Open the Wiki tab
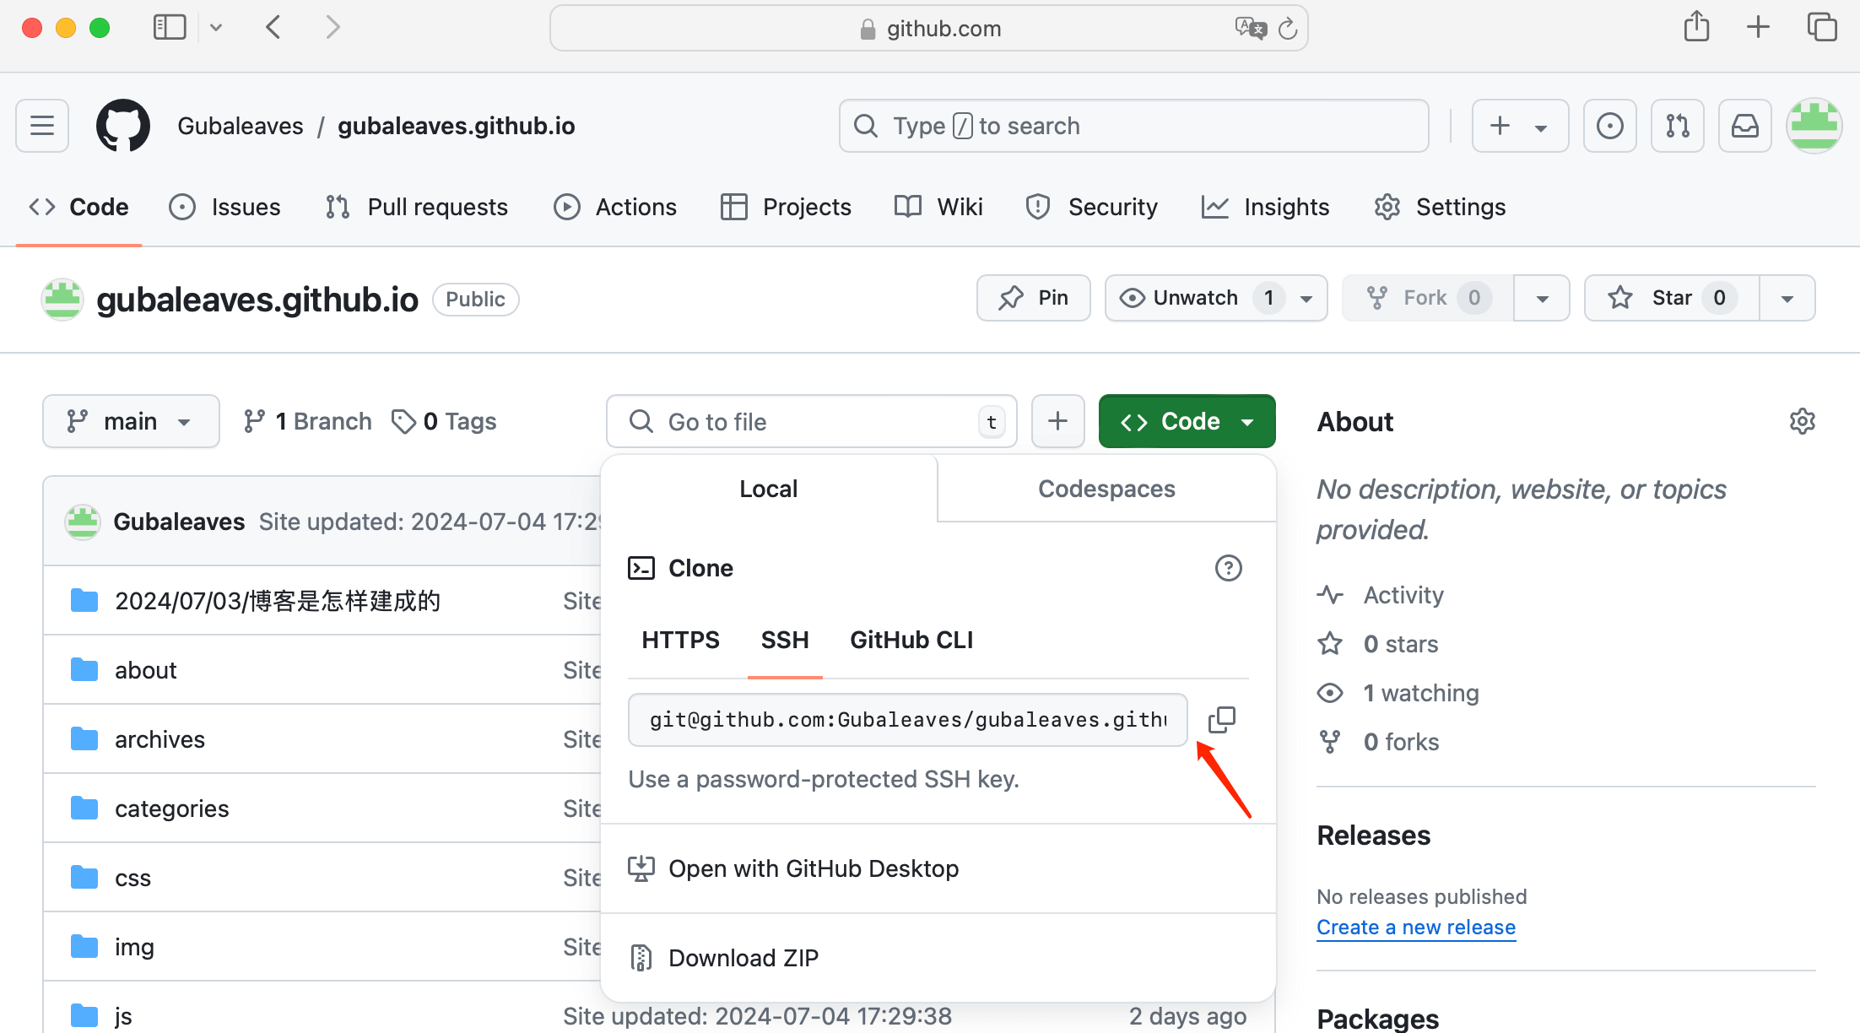Image resolution: width=1860 pixels, height=1033 pixels. 938,207
